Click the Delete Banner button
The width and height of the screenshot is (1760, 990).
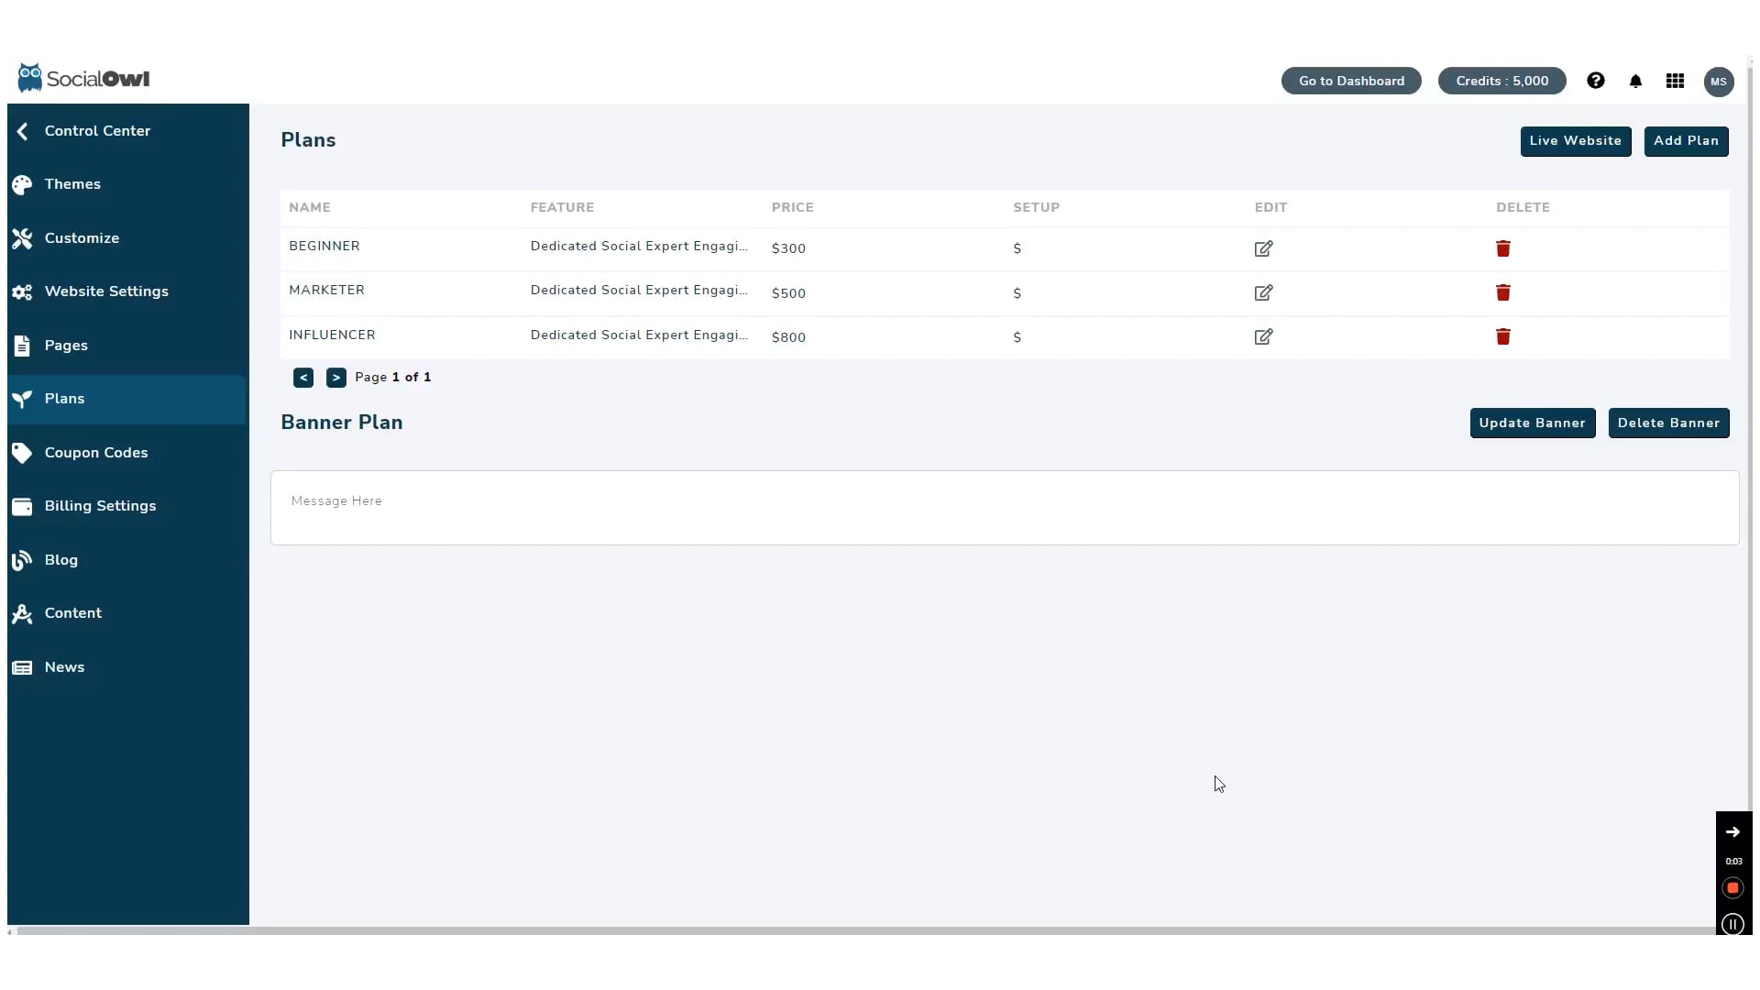click(x=1668, y=423)
